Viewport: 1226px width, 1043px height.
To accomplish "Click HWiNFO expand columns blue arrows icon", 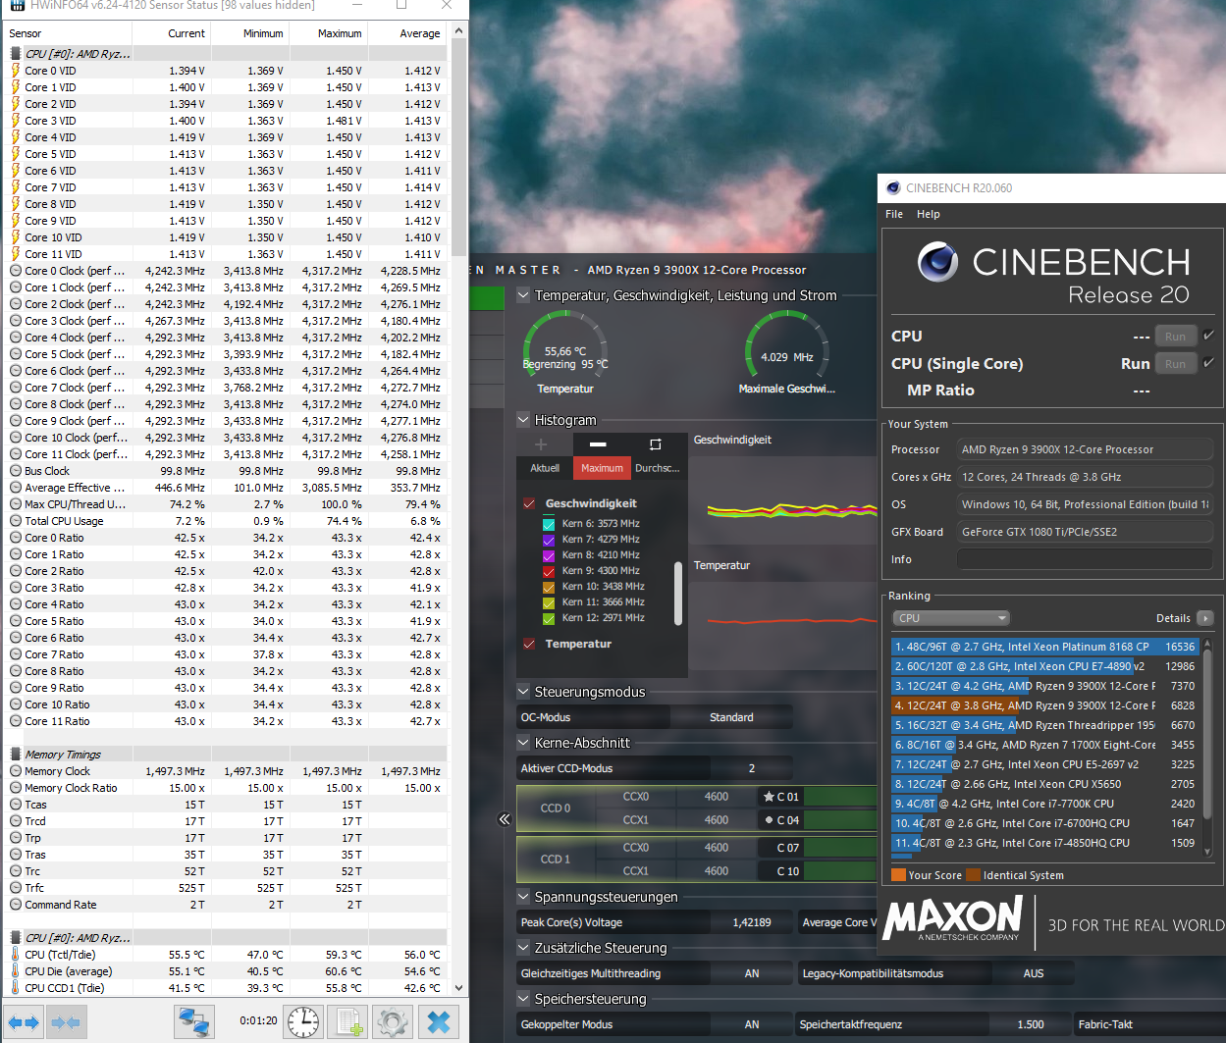I will pyautogui.click(x=24, y=1022).
